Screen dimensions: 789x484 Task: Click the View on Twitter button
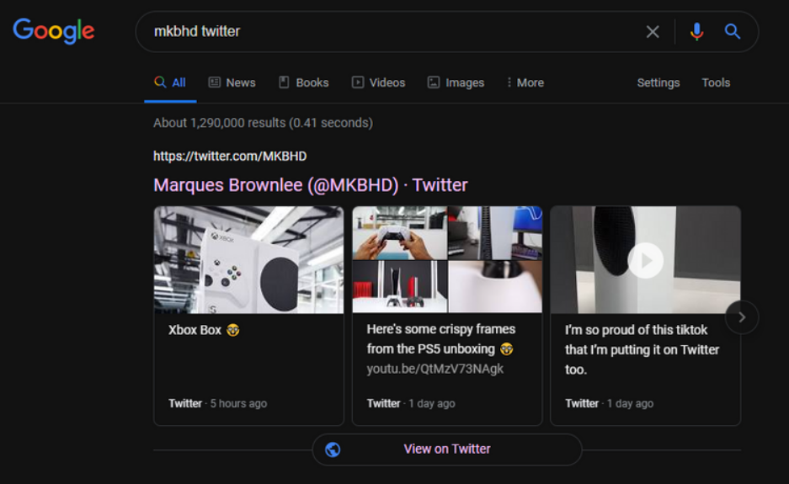coord(447,449)
